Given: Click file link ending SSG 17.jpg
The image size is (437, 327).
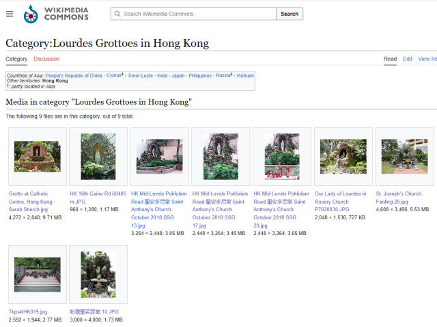Looking at the screenshot, I should tap(220, 210).
